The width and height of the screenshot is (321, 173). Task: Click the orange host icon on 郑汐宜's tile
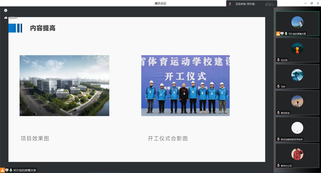(278, 34)
